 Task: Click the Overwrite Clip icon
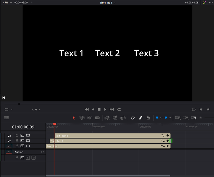point(115,118)
